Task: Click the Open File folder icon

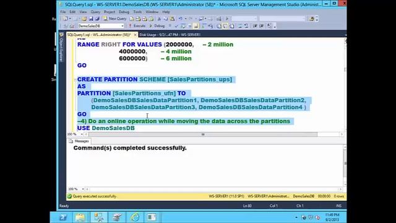Action: click(84, 19)
